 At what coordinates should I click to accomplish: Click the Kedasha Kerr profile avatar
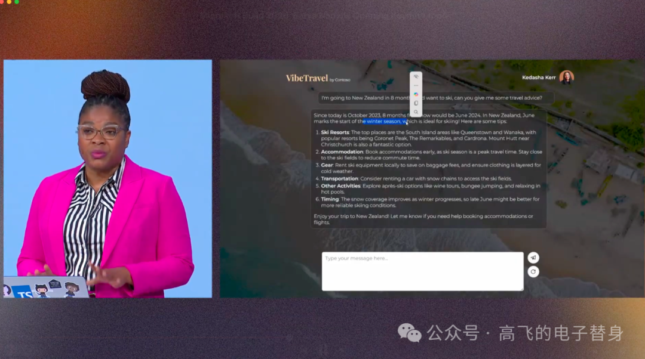coord(566,77)
